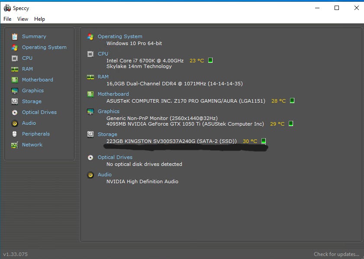Click the Windows flag icon beside Operating System heading
The height and width of the screenshot is (259, 364).
click(x=90, y=37)
